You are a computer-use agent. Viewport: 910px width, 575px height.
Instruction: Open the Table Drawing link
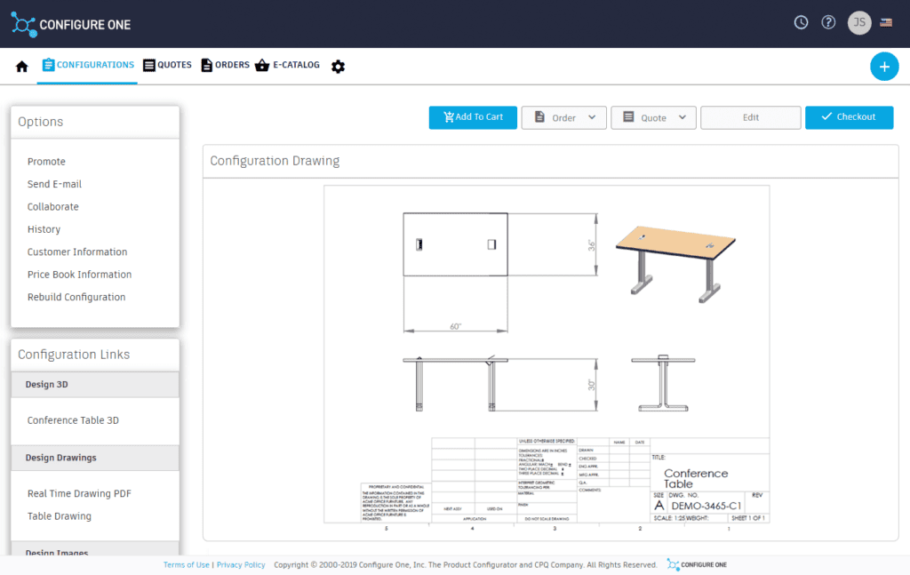pos(60,515)
